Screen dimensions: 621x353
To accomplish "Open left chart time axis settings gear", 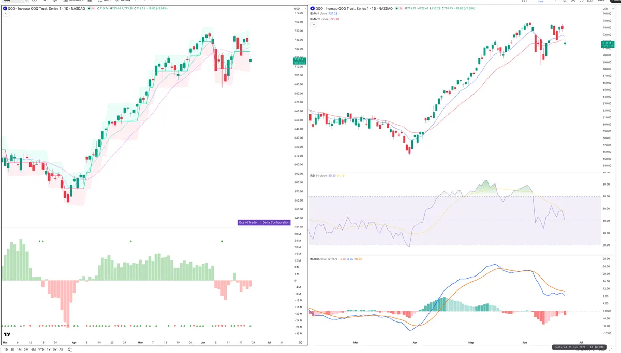I will click(x=300, y=342).
